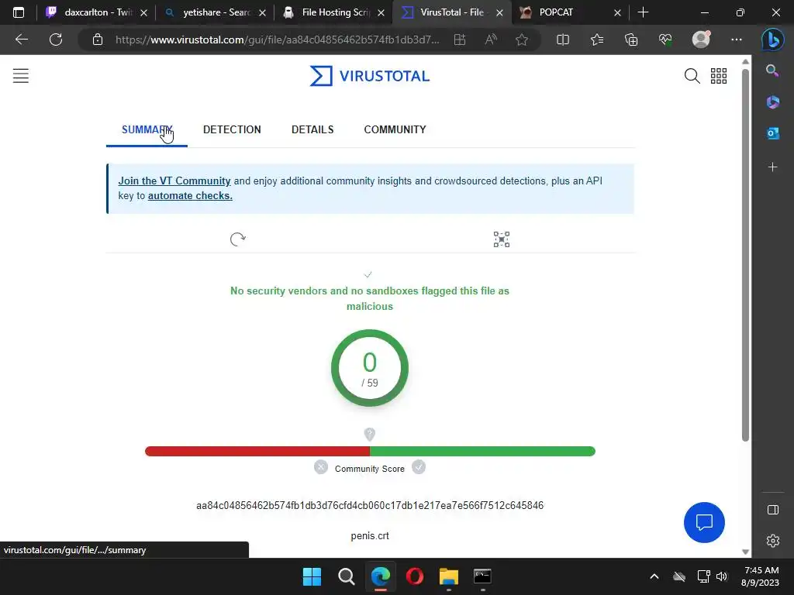This screenshot has width=794, height=595.
Task: Open the Windows Start menu
Action: point(312,576)
